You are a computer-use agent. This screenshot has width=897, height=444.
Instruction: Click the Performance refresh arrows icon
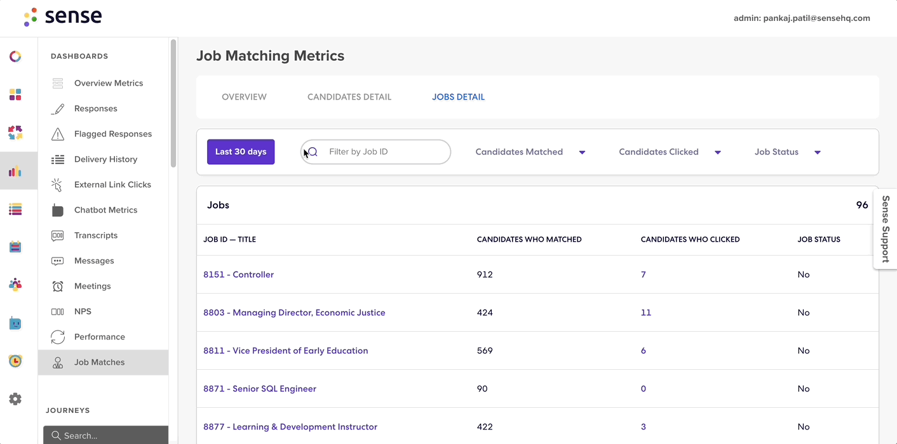58,337
